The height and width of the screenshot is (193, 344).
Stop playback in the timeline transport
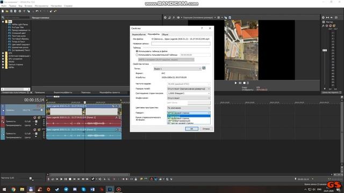pos(70,179)
